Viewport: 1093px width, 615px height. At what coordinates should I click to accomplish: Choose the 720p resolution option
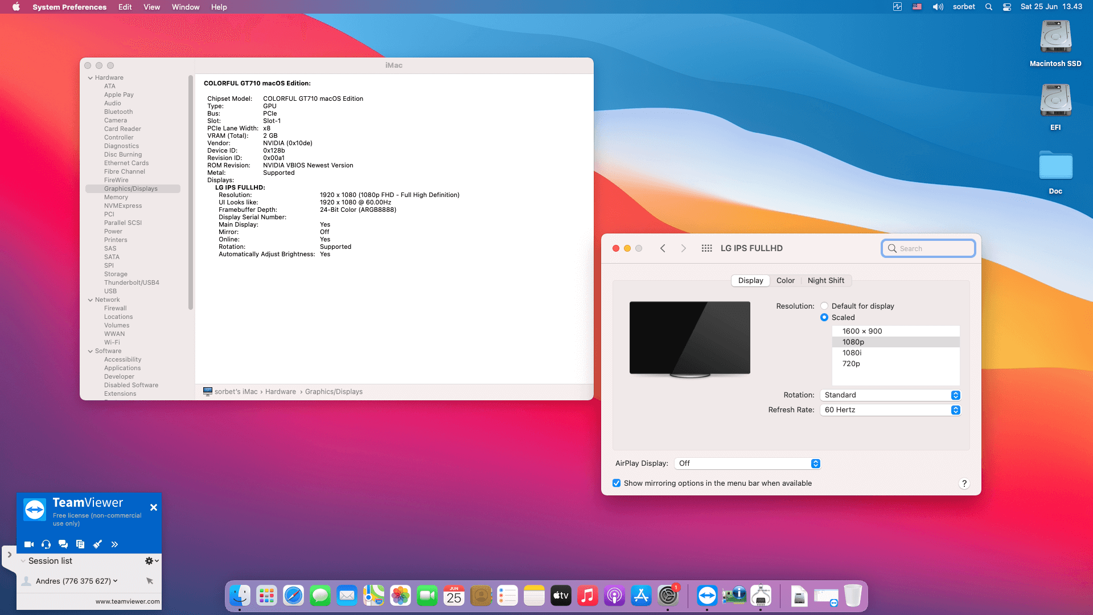point(895,364)
